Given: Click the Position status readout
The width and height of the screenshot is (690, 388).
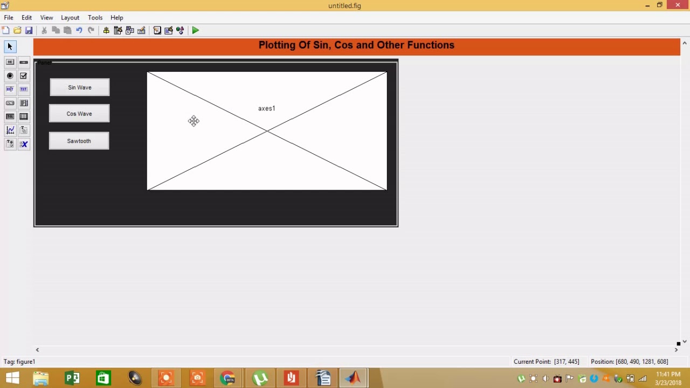Looking at the screenshot, I should click(x=629, y=362).
